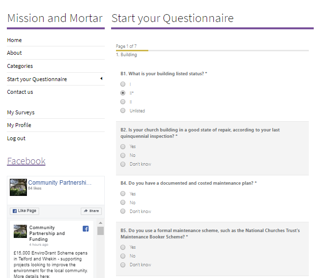Click the Facebook logo icon in post
Image resolution: width=324 pixels, height=278 pixels.
tap(86, 229)
